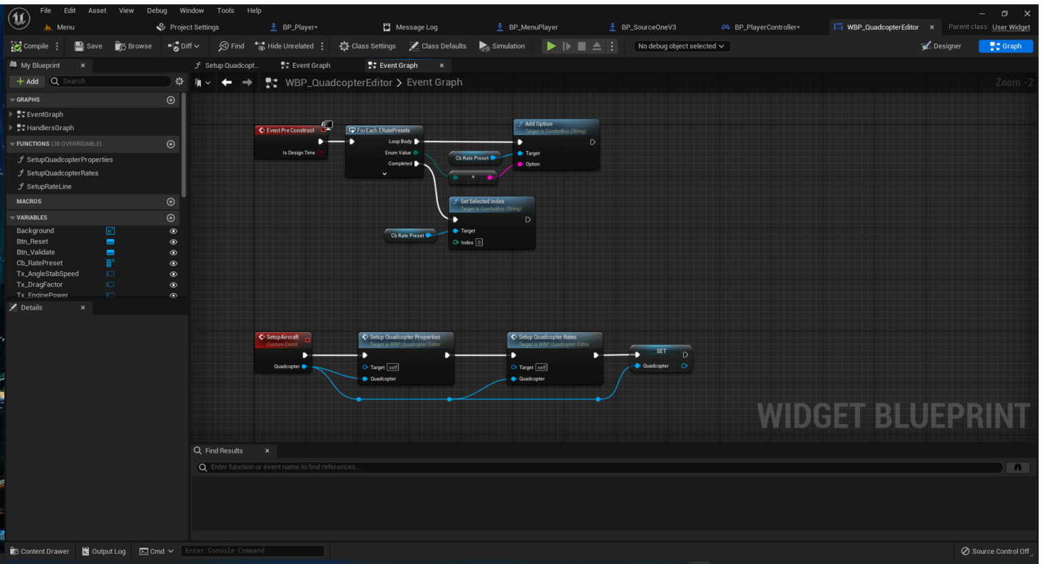Open the debug object selection dropdown

tap(680, 46)
